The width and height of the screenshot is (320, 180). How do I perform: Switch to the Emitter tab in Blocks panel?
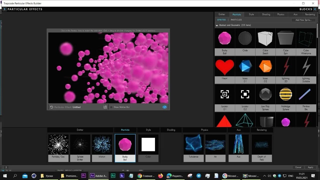pyautogui.click(x=222, y=14)
